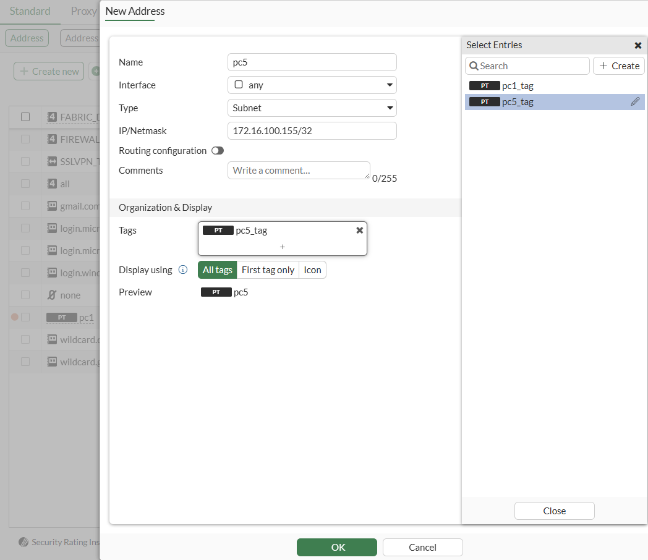Screen dimensions: 648x560
Task: Close the Select Entries panel
Action: [x=637, y=45]
